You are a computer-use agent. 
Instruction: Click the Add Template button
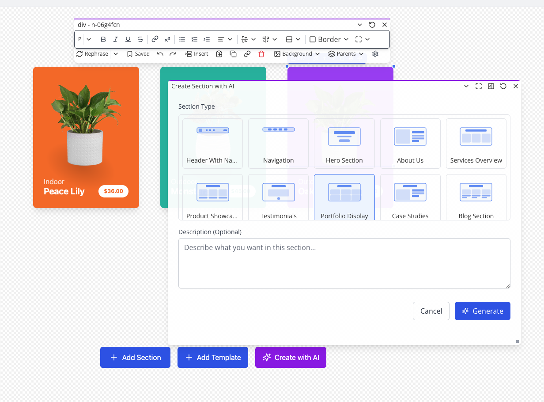pos(213,357)
